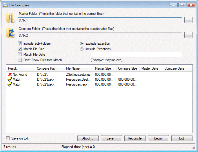The width and height of the screenshot is (198, 152).
Task: Click the red X Not Found icon
Action: pyautogui.click(x=10, y=75)
